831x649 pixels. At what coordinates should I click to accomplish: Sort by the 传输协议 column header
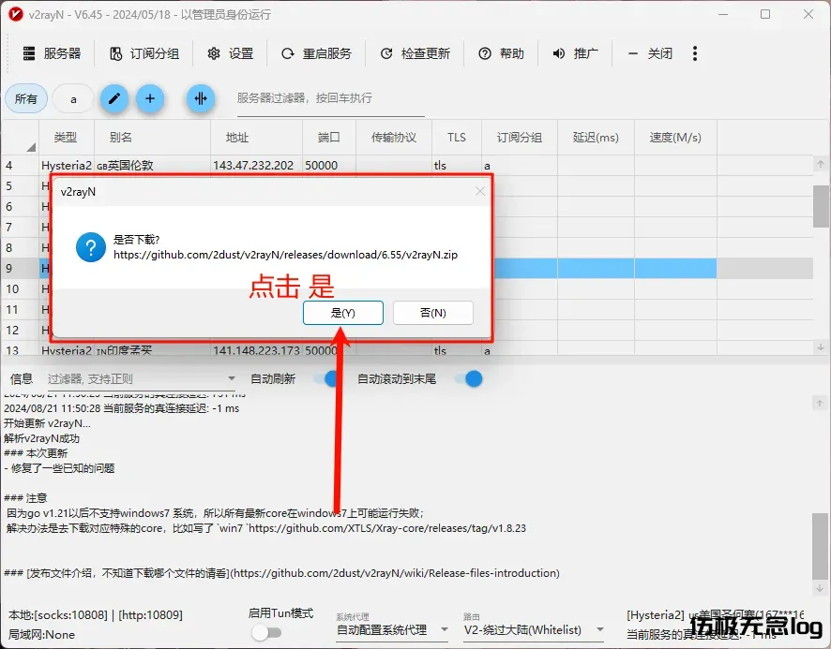tap(394, 138)
